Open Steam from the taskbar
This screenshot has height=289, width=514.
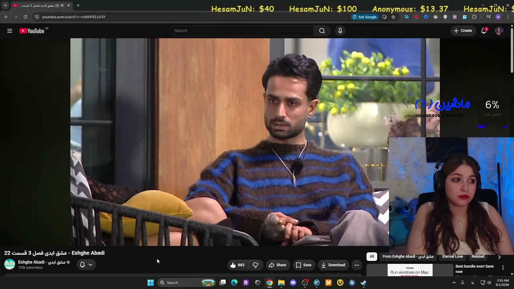coord(363,283)
